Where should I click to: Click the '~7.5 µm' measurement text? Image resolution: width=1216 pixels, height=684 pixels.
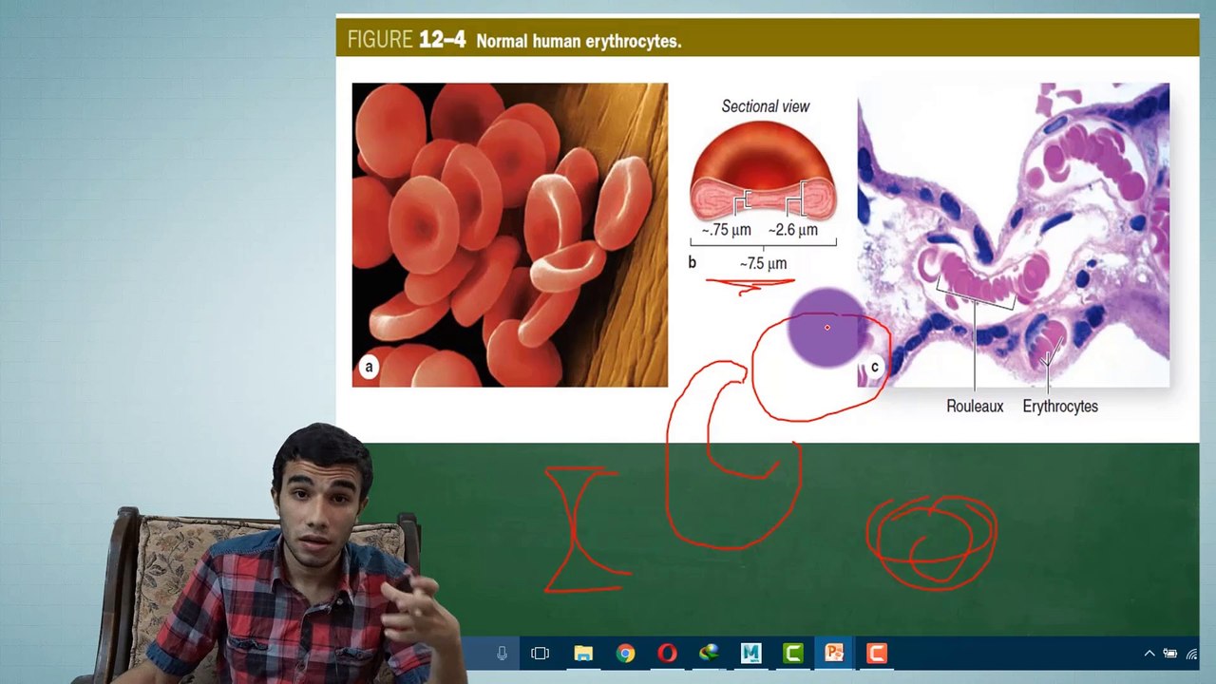763,263
